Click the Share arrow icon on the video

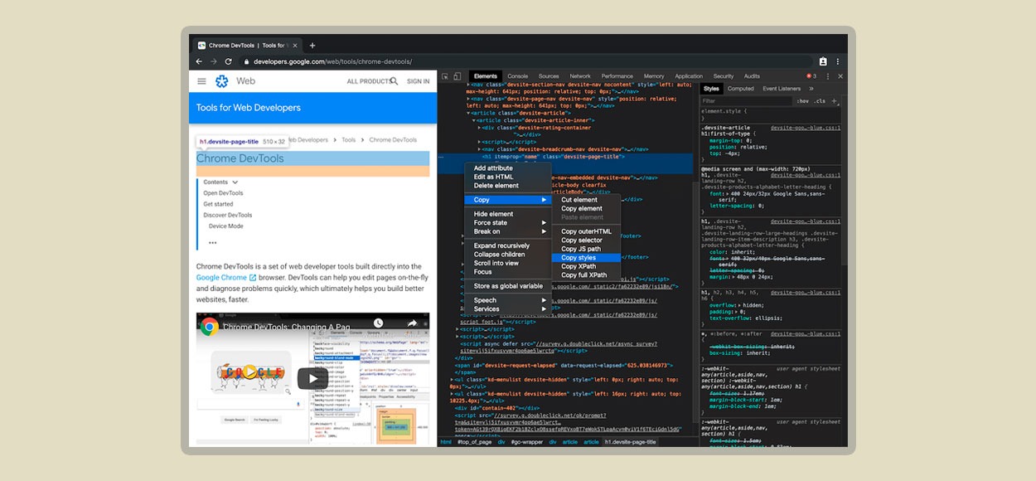click(411, 323)
